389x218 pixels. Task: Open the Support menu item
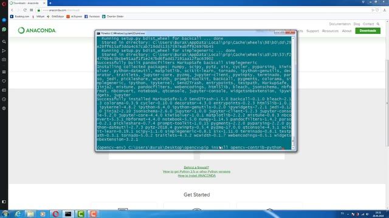click(x=312, y=31)
